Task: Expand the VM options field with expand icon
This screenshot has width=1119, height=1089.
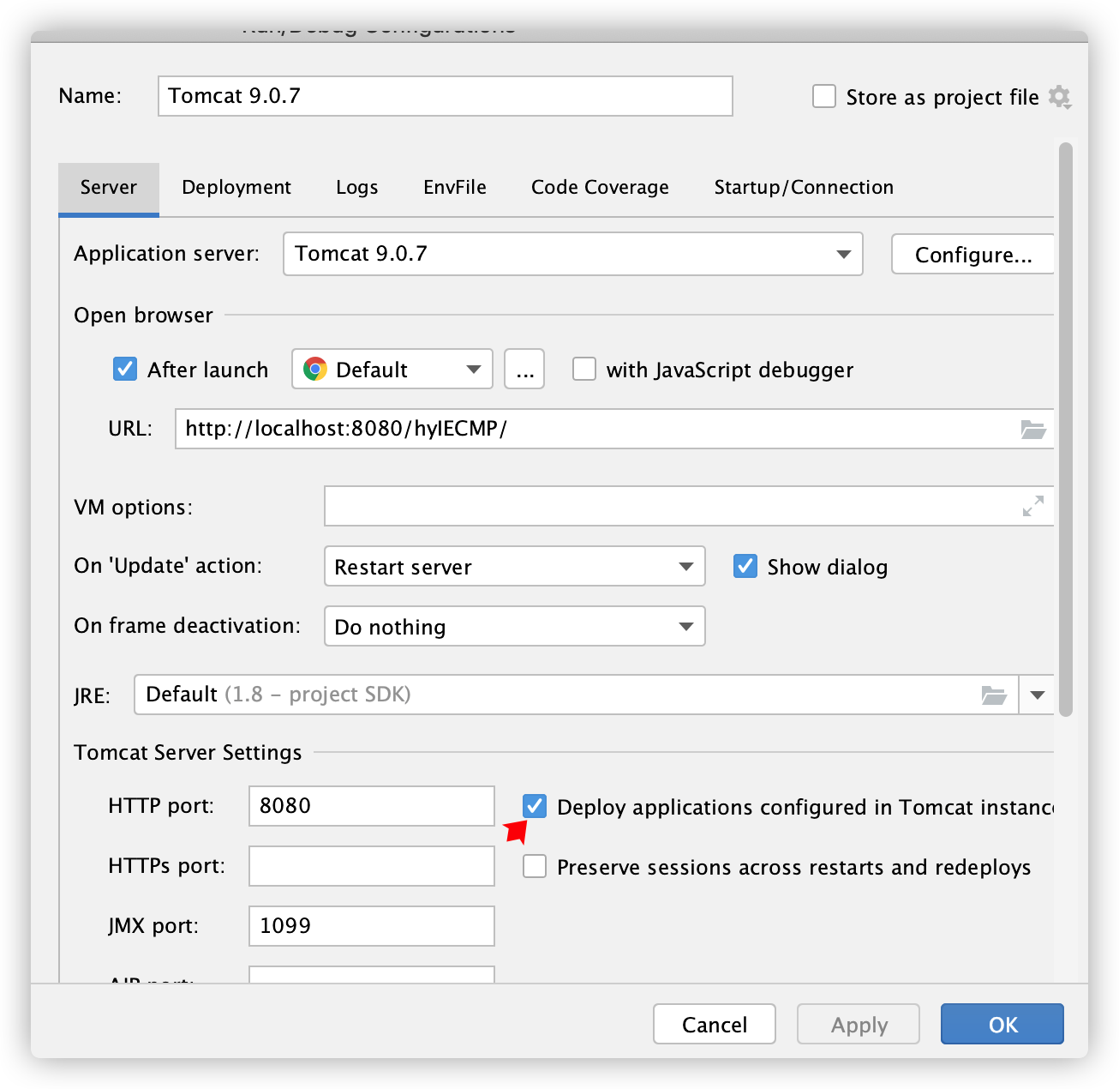Action: pos(1033,506)
